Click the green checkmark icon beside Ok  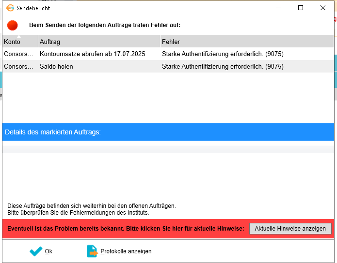point(36,251)
